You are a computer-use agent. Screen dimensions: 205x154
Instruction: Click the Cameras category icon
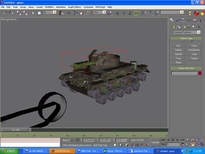189,27
